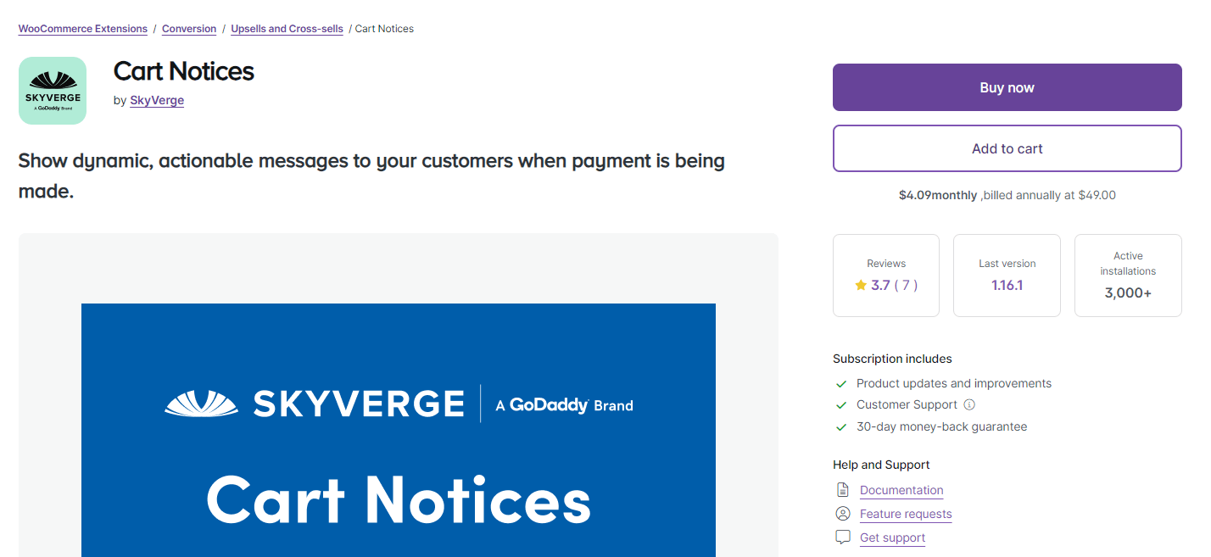This screenshot has width=1211, height=557.
Task: Navigate to the Conversion breadcrumb
Action: click(x=188, y=28)
